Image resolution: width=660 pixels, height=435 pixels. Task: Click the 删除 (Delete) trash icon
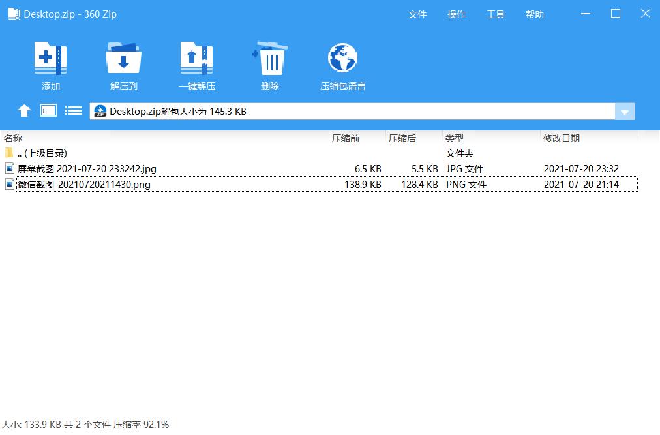[x=269, y=63]
